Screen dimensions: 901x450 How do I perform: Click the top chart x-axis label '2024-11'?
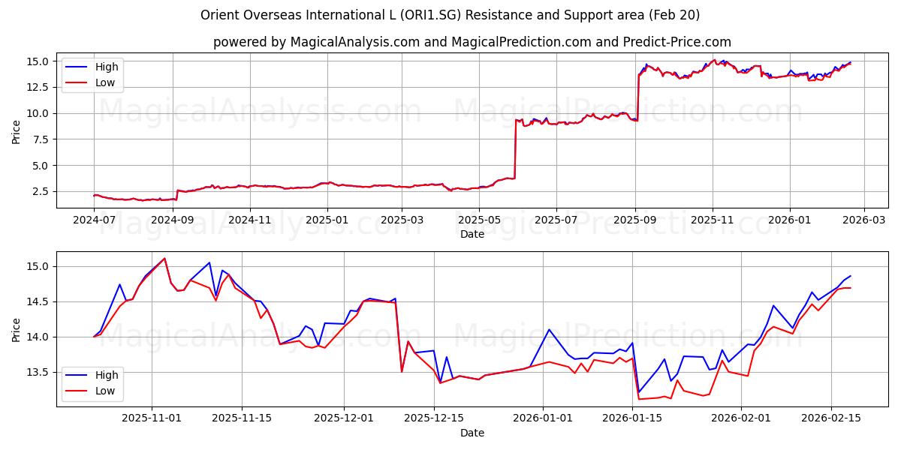(x=250, y=221)
